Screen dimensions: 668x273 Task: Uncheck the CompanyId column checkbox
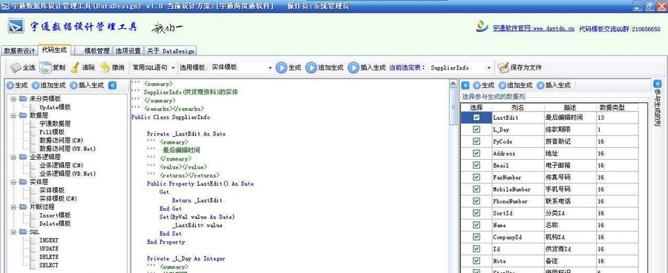coord(477,237)
